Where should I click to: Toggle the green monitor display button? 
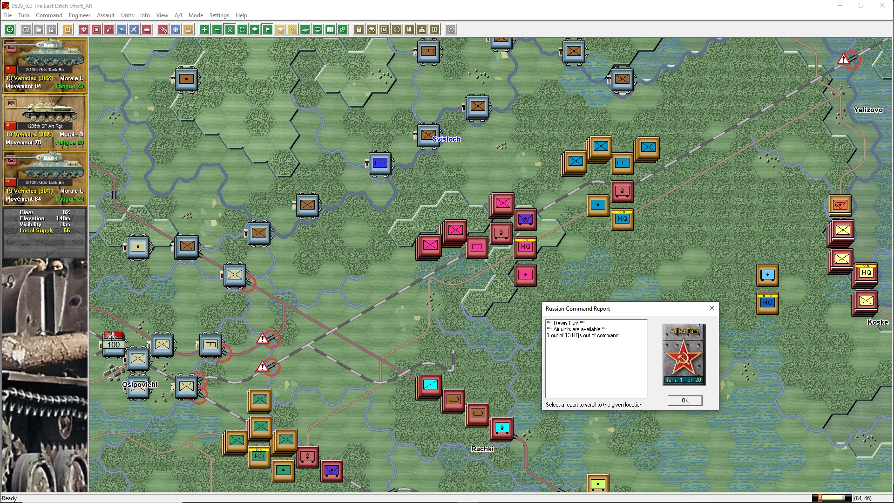point(318,30)
